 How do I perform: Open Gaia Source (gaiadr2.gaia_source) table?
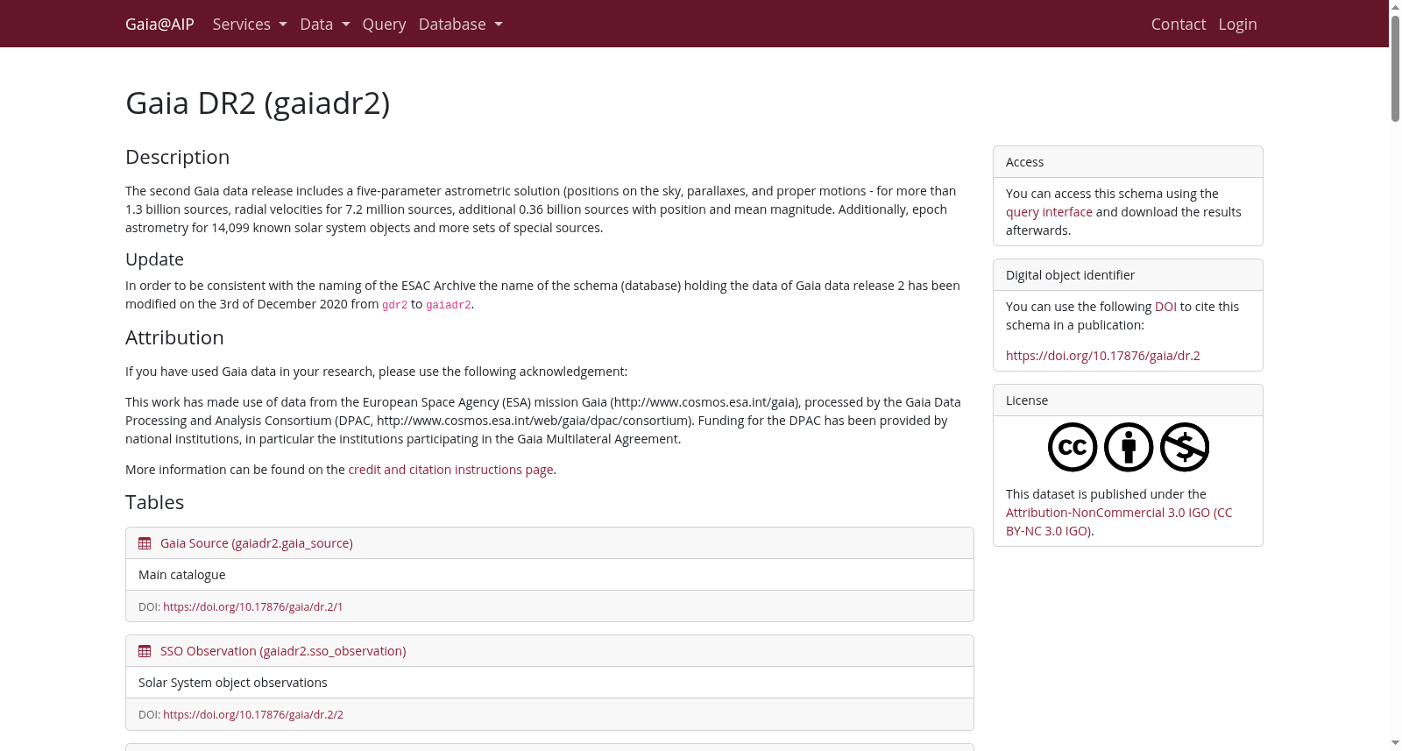tap(257, 543)
